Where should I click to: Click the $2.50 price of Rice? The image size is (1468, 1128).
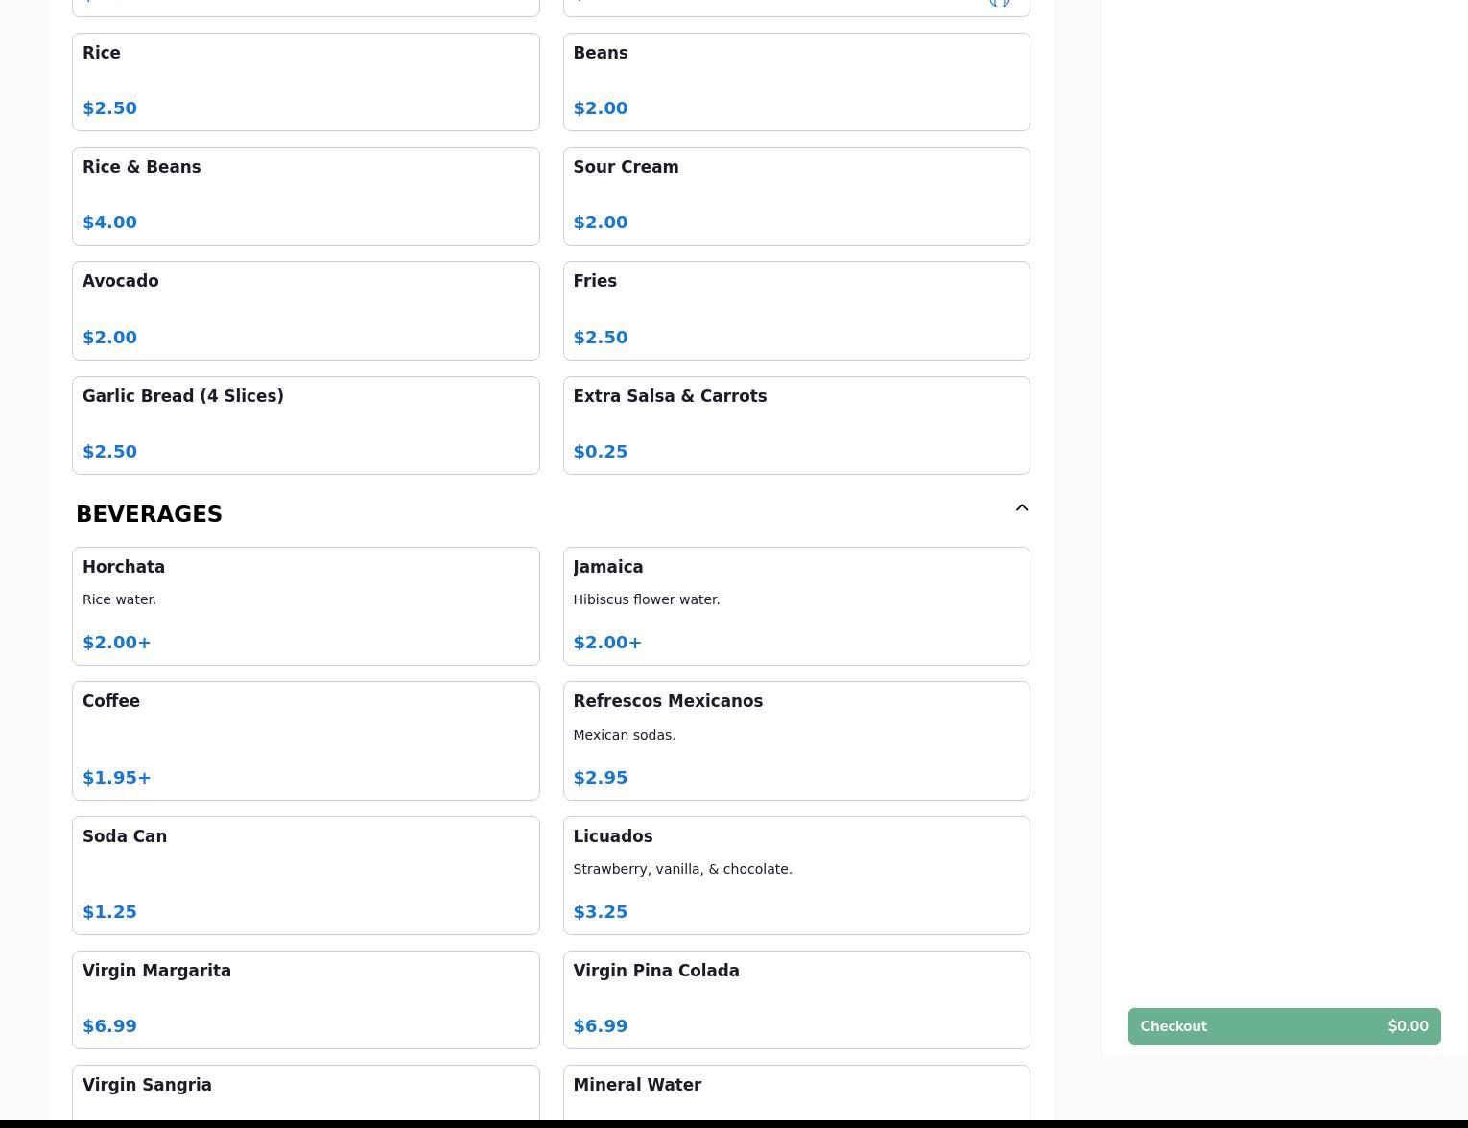(109, 108)
